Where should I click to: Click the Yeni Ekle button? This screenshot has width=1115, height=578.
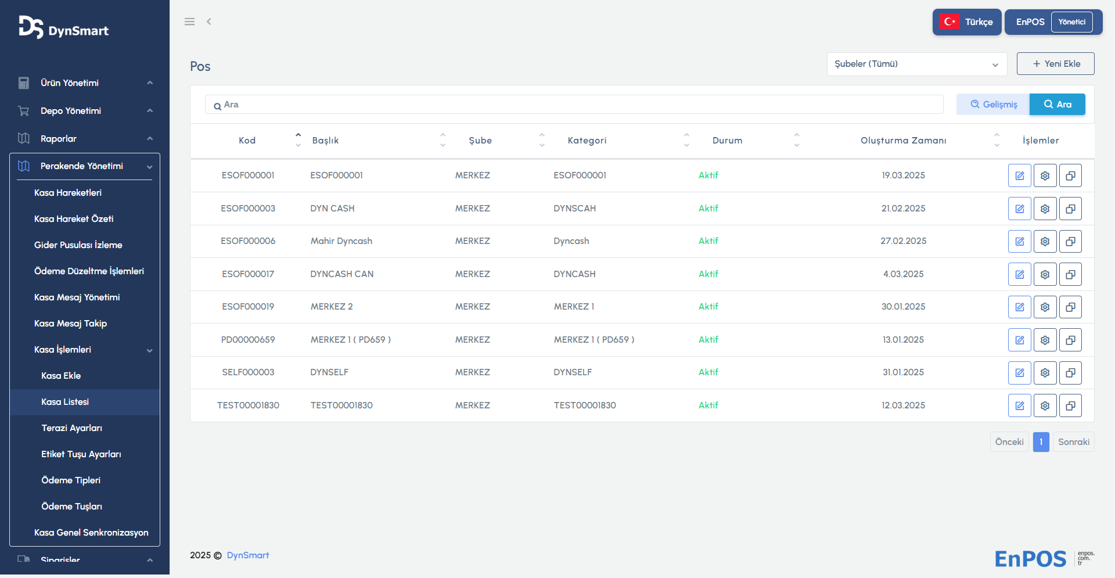1055,64
